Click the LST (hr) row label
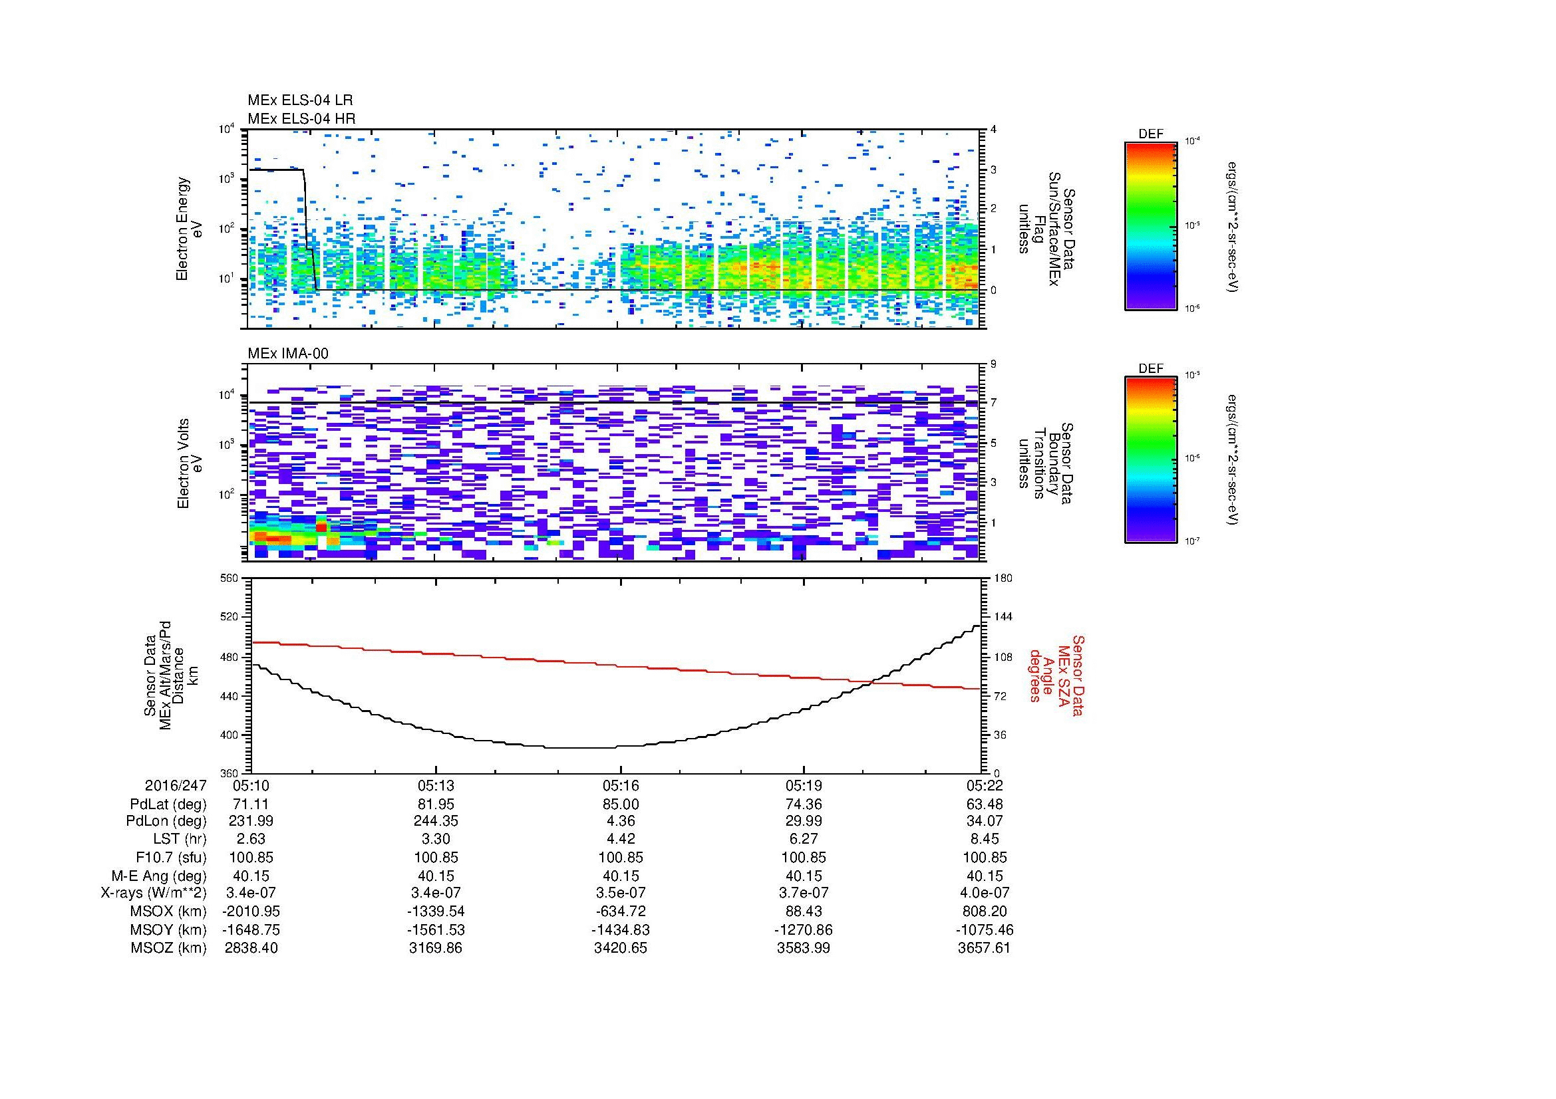 point(180,839)
